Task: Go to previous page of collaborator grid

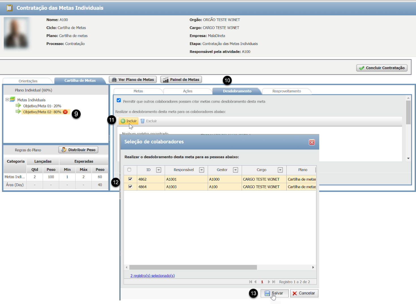Action: (x=255, y=282)
